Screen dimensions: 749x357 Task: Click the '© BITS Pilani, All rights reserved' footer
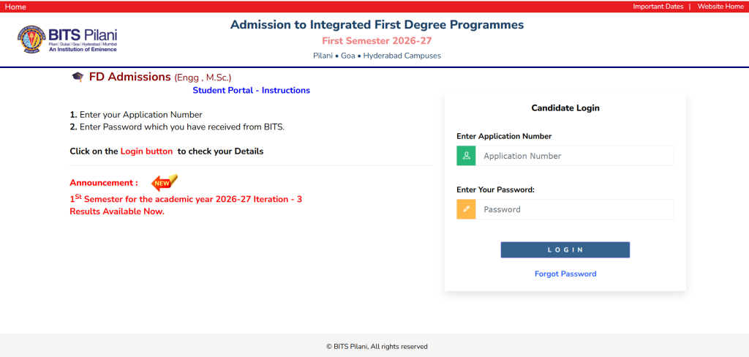pos(377,347)
